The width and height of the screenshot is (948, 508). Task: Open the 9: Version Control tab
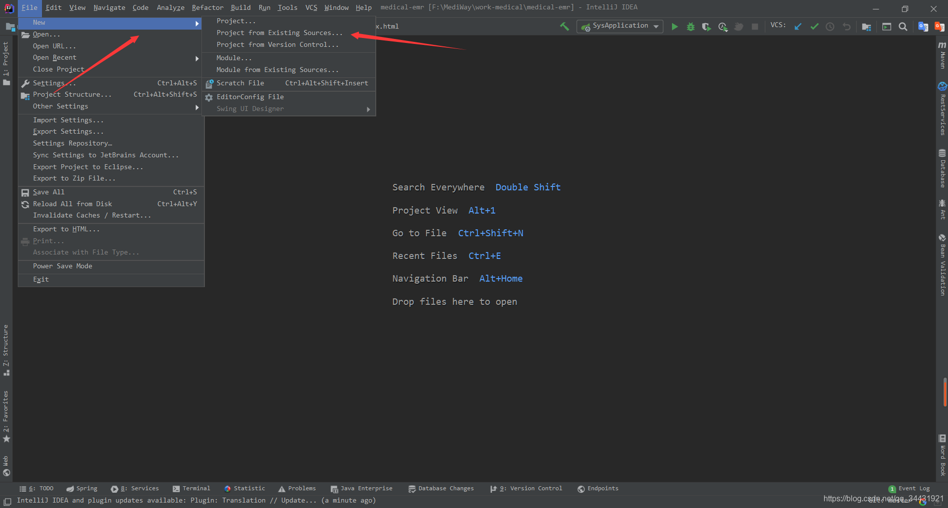click(x=526, y=489)
